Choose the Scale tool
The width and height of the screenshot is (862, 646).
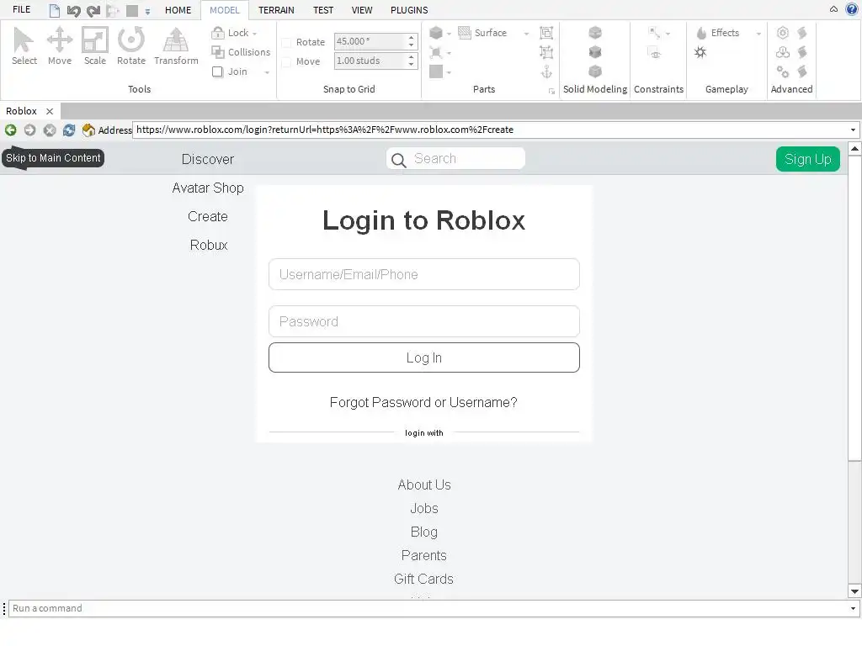click(94, 46)
